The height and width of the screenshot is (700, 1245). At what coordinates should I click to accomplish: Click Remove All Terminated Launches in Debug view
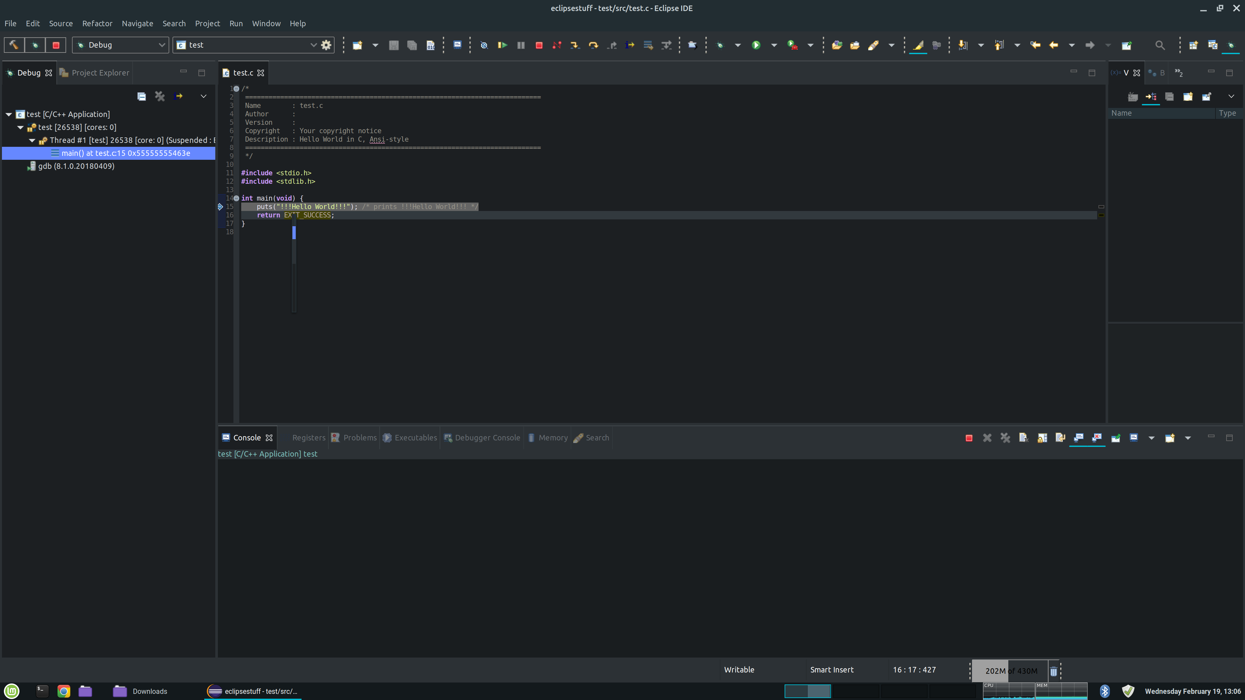[x=160, y=96]
